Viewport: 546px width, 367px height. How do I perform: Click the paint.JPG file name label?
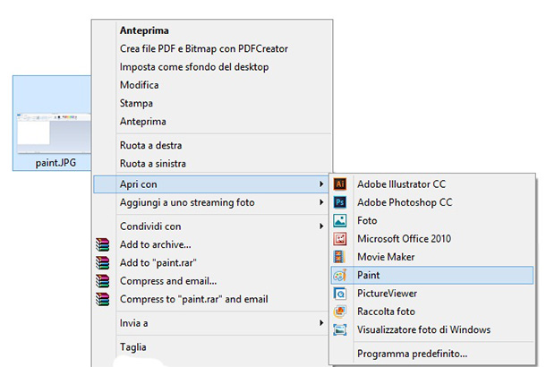55,163
